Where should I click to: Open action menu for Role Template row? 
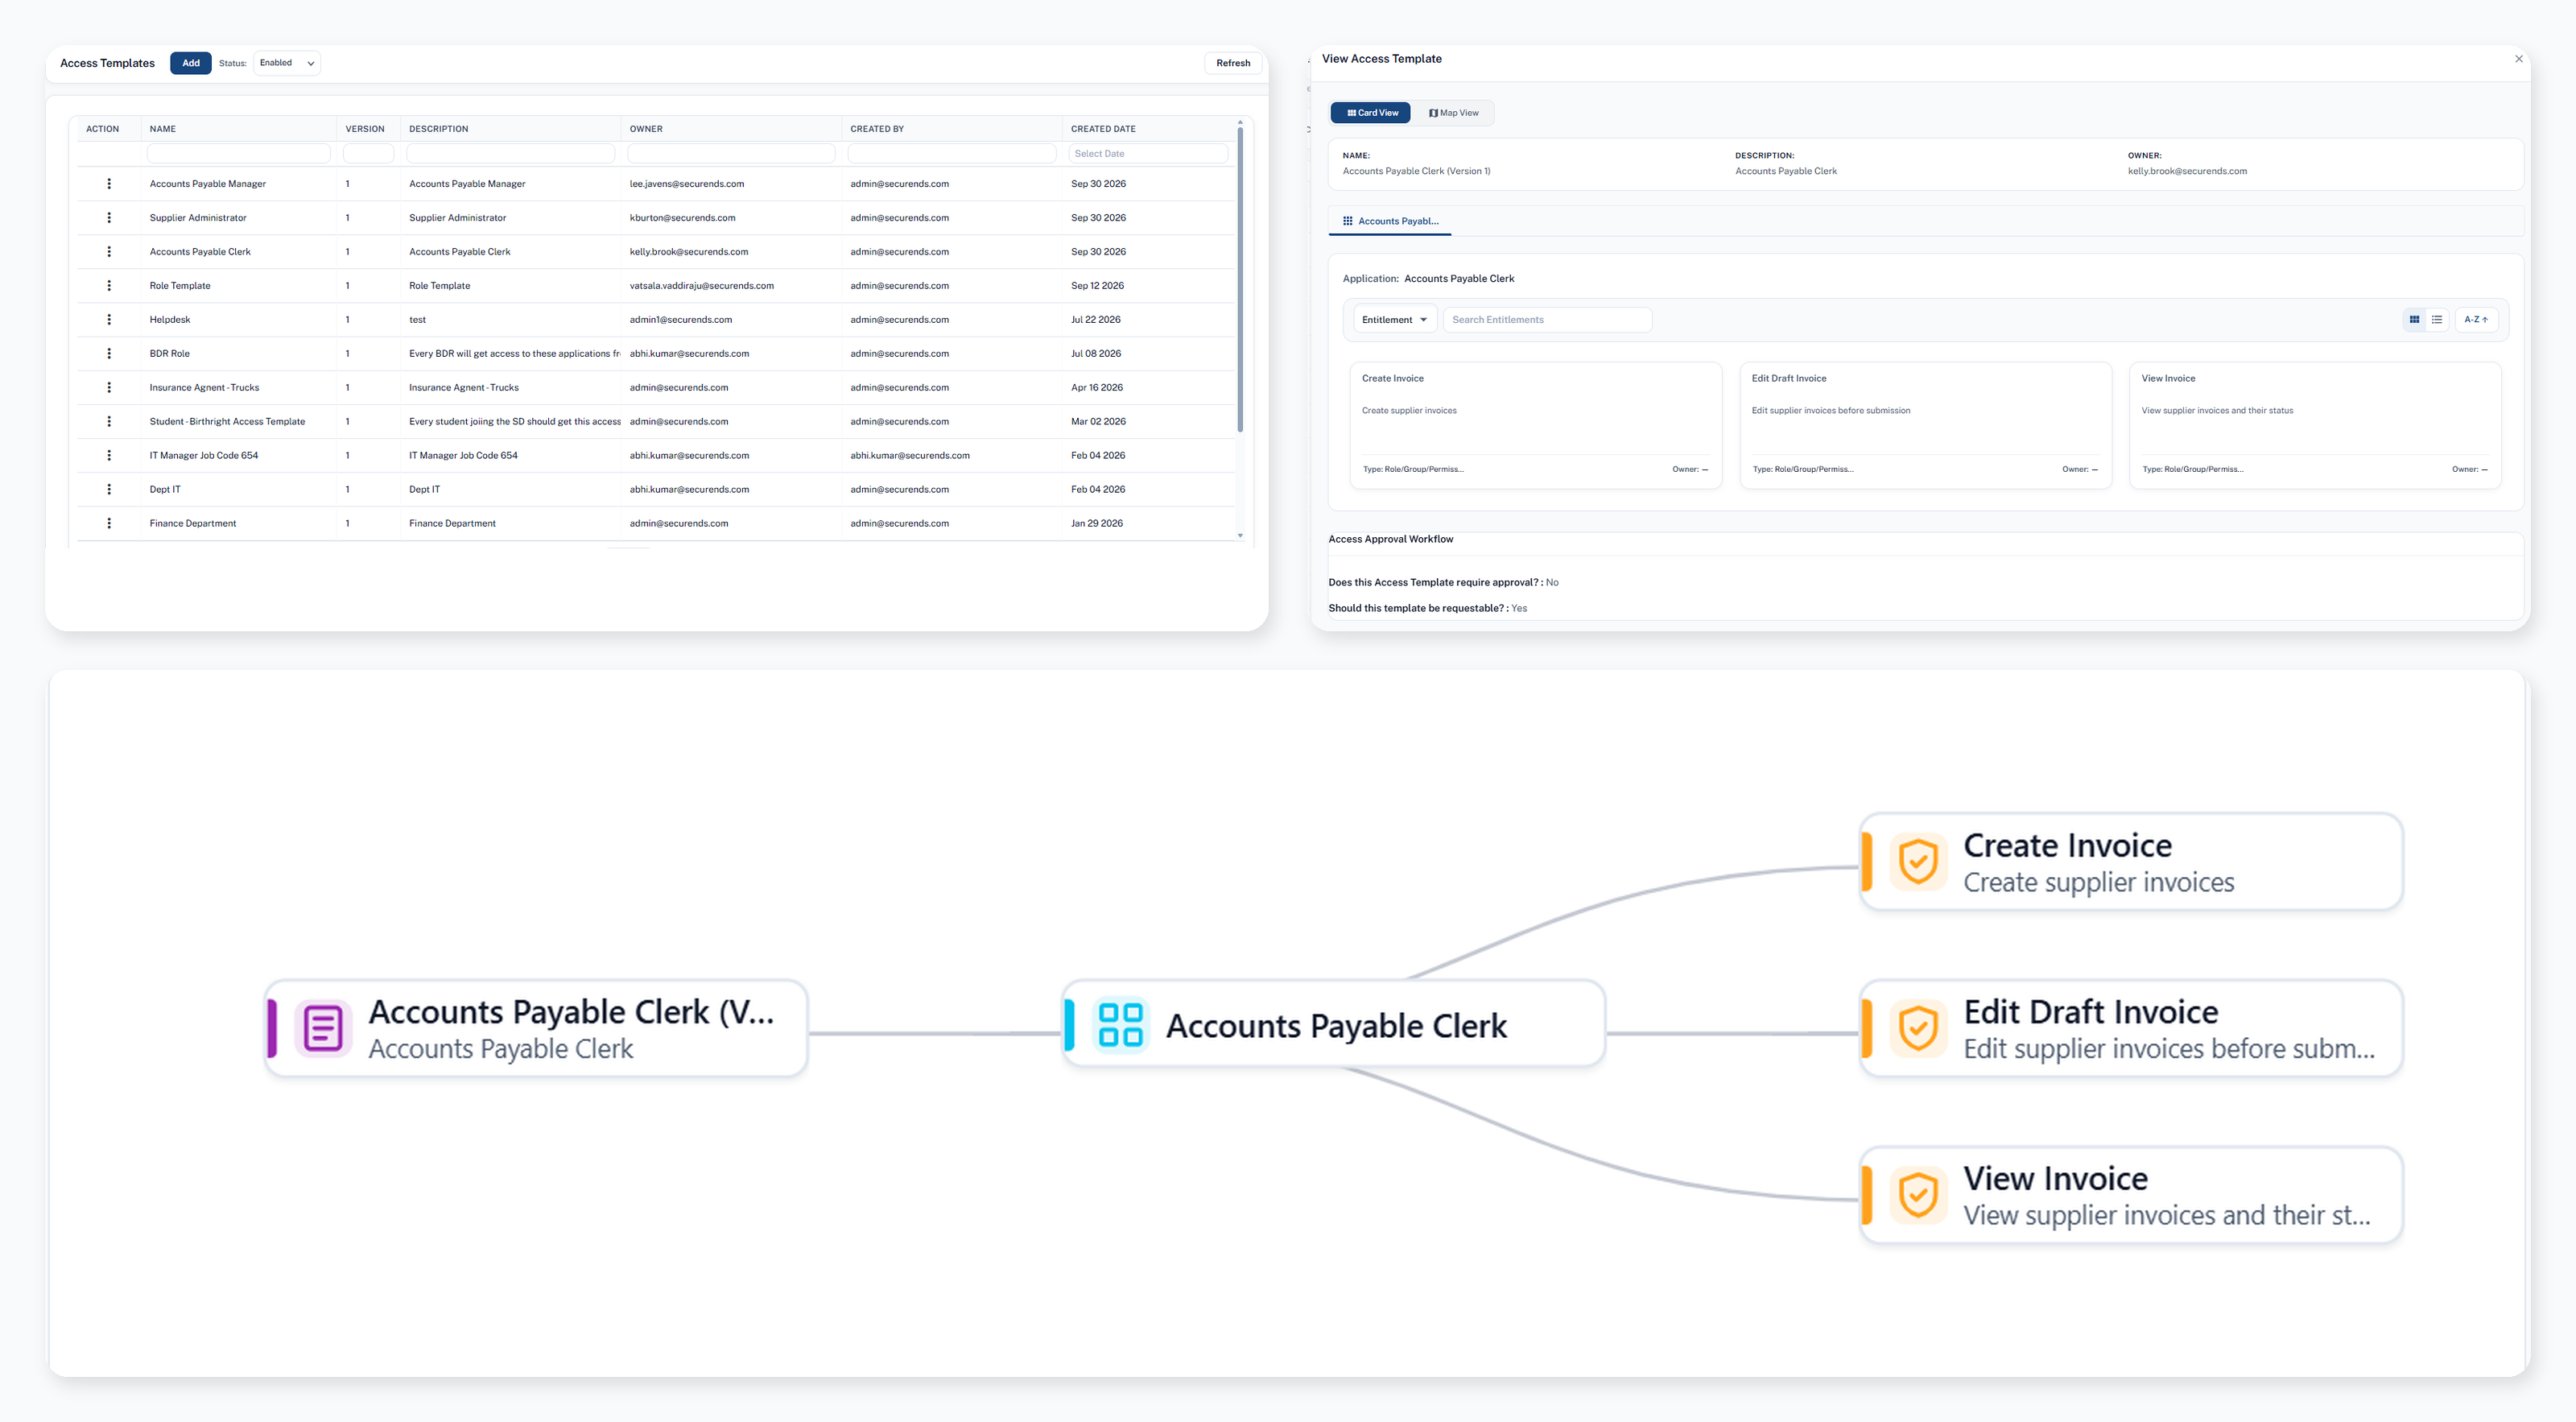pos(109,286)
